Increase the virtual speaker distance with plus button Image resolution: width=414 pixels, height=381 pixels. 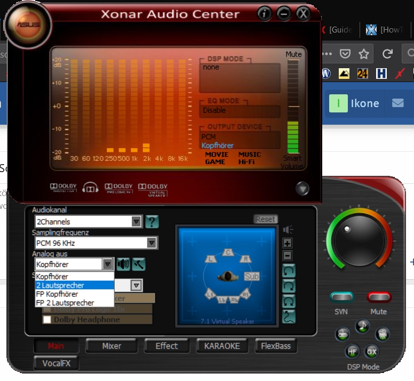288,243
